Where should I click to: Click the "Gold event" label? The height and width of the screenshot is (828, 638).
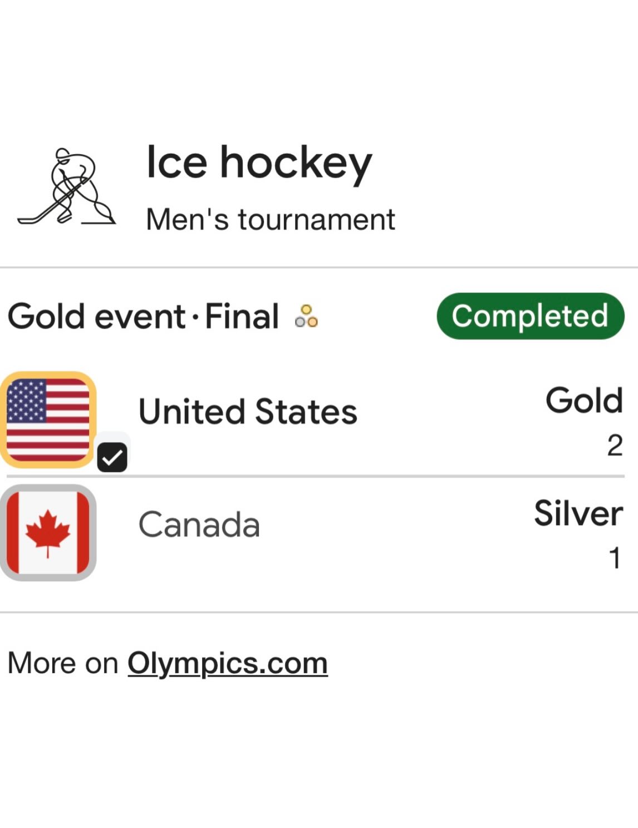click(96, 316)
